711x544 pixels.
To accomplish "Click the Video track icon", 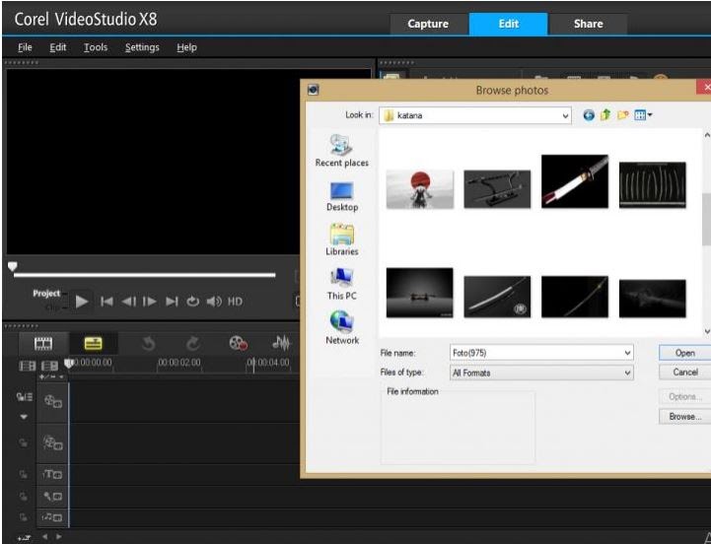I will 52,401.
